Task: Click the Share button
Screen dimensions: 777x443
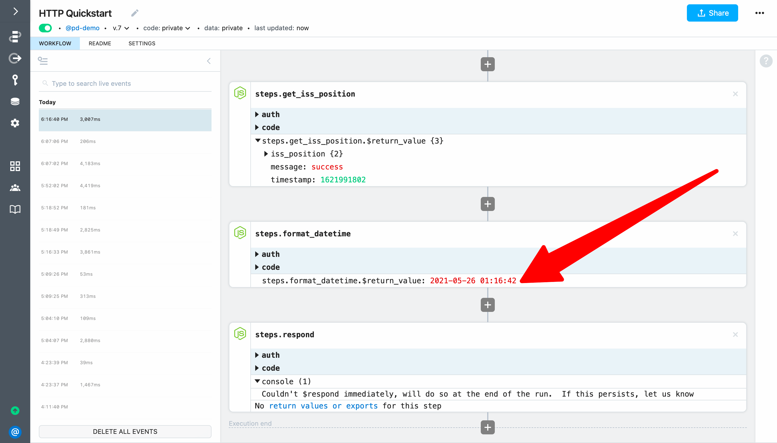Action: (x=712, y=13)
